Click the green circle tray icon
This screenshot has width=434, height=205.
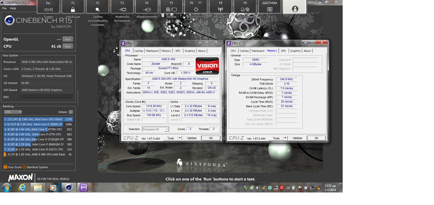point(270,188)
